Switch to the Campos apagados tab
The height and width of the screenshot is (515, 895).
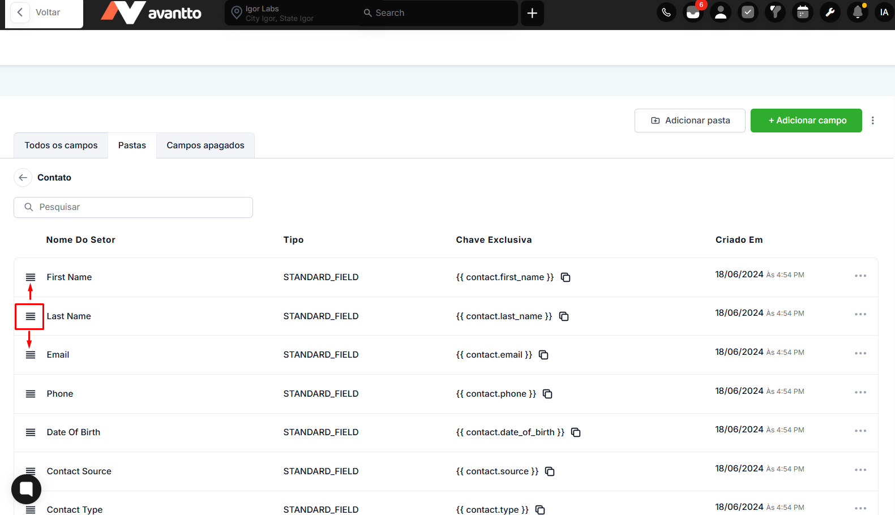pyautogui.click(x=205, y=145)
